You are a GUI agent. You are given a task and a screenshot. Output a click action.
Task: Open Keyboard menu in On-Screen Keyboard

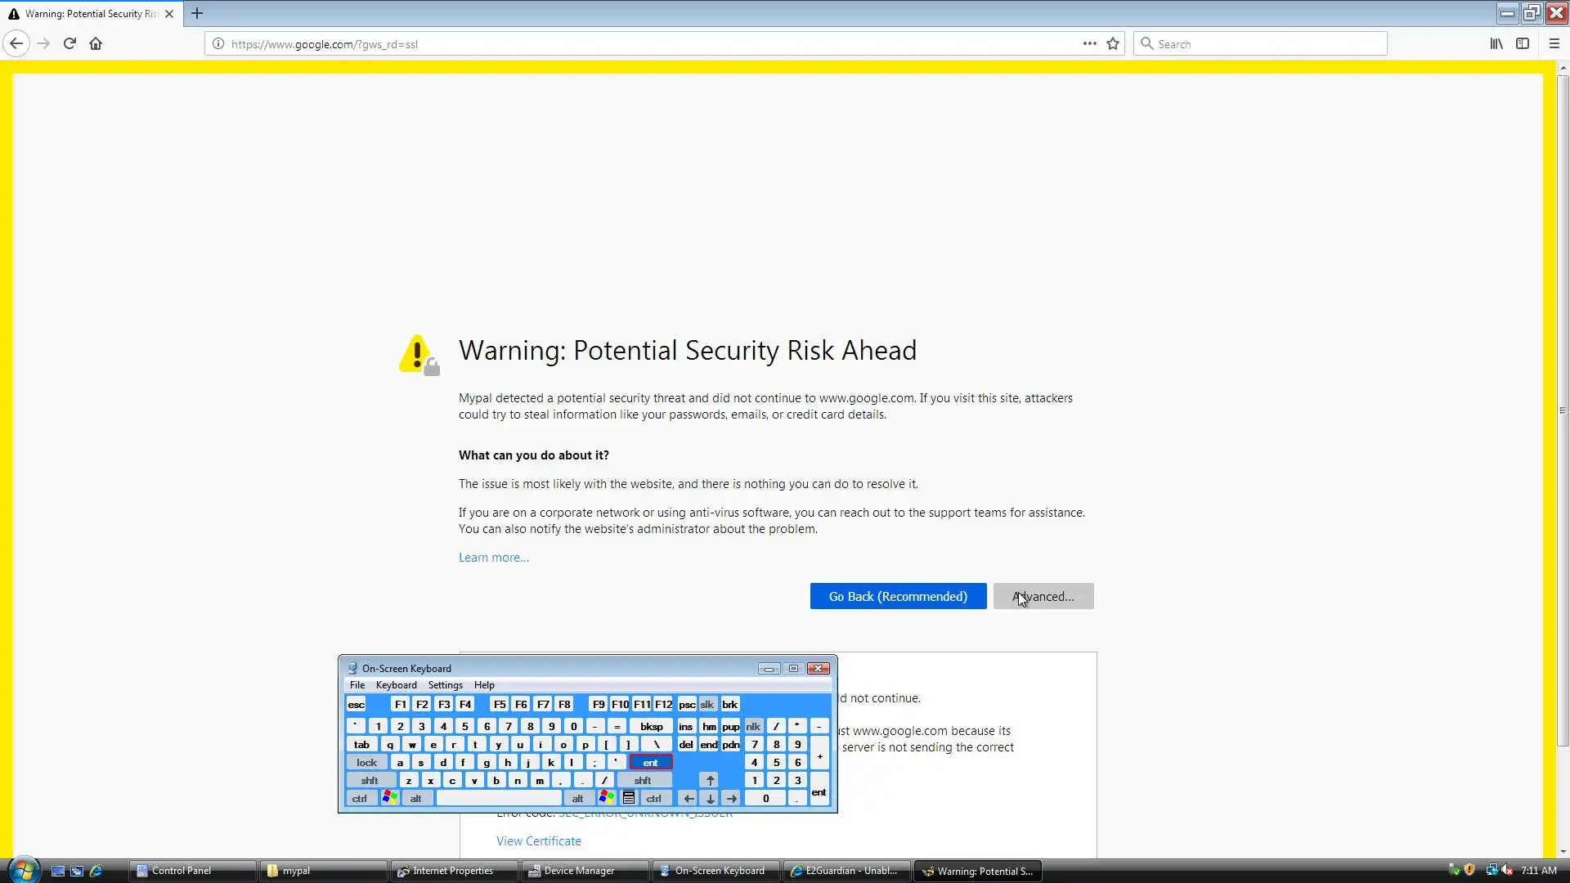pyautogui.click(x=396, y=685)
